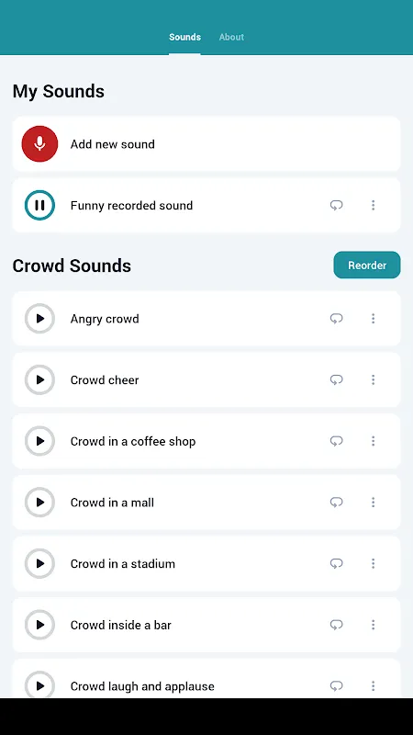Toggle loop for Angry crowd
The height and width of the screenshot is (735, 413).
336,319
